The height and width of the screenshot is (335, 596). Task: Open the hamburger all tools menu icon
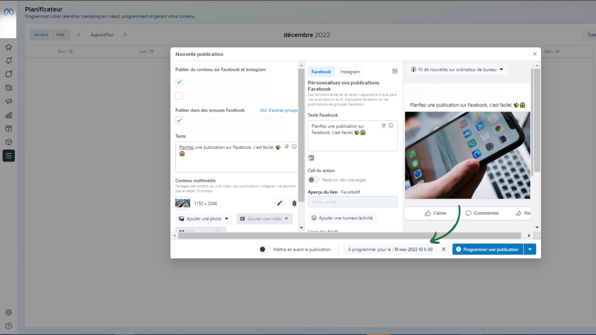coord(8,155)
